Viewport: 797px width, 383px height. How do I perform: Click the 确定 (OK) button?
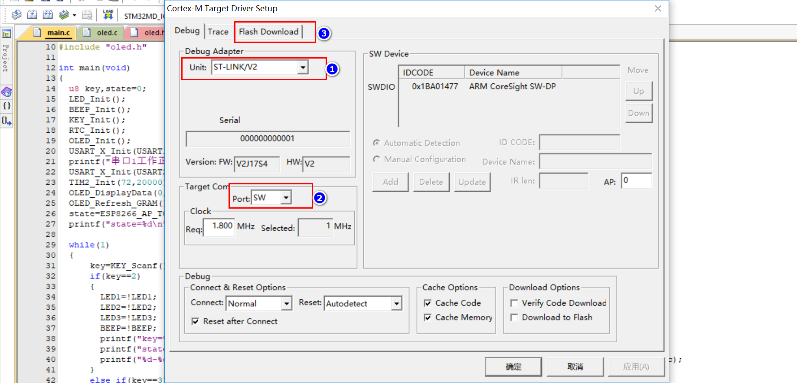tap(513, 367)
